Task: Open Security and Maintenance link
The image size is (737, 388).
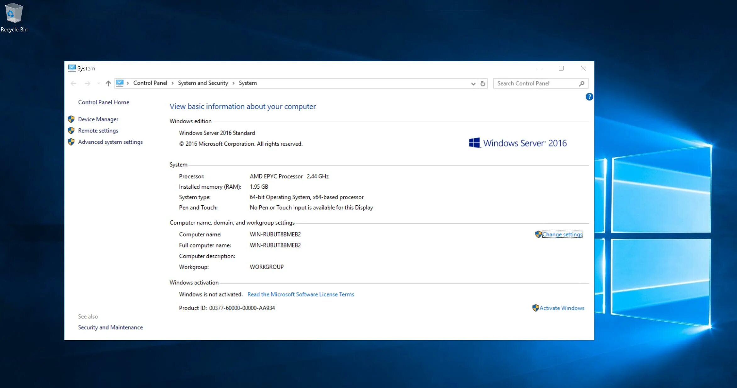Action: pos(110,327)
